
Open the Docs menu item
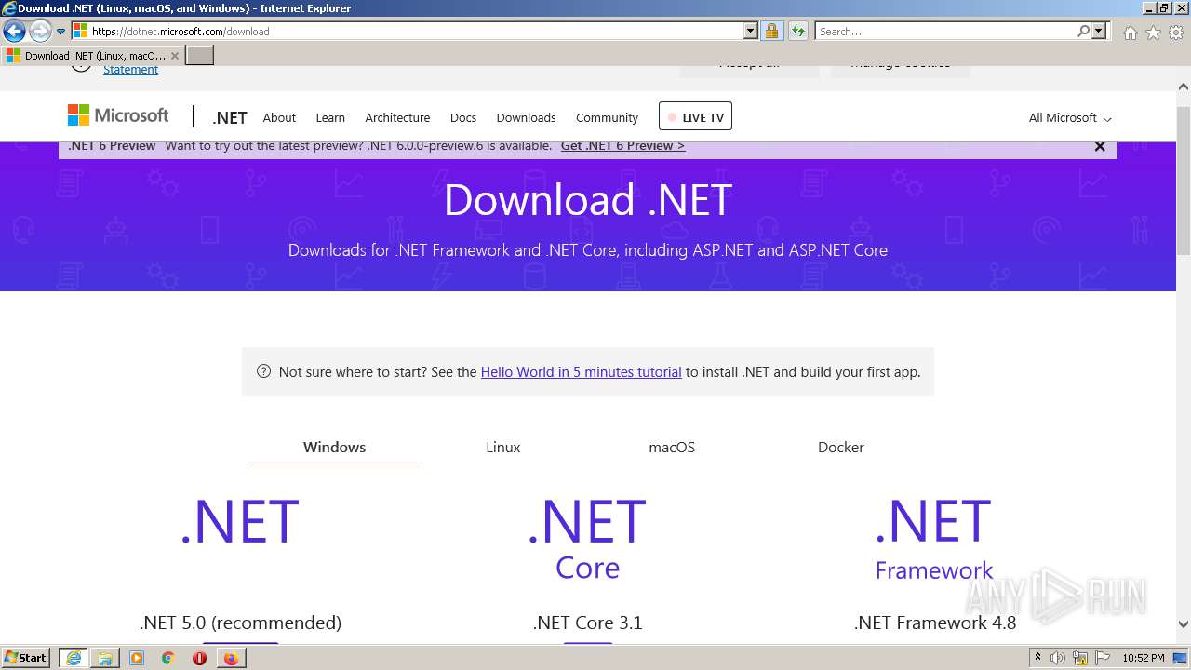463,118
